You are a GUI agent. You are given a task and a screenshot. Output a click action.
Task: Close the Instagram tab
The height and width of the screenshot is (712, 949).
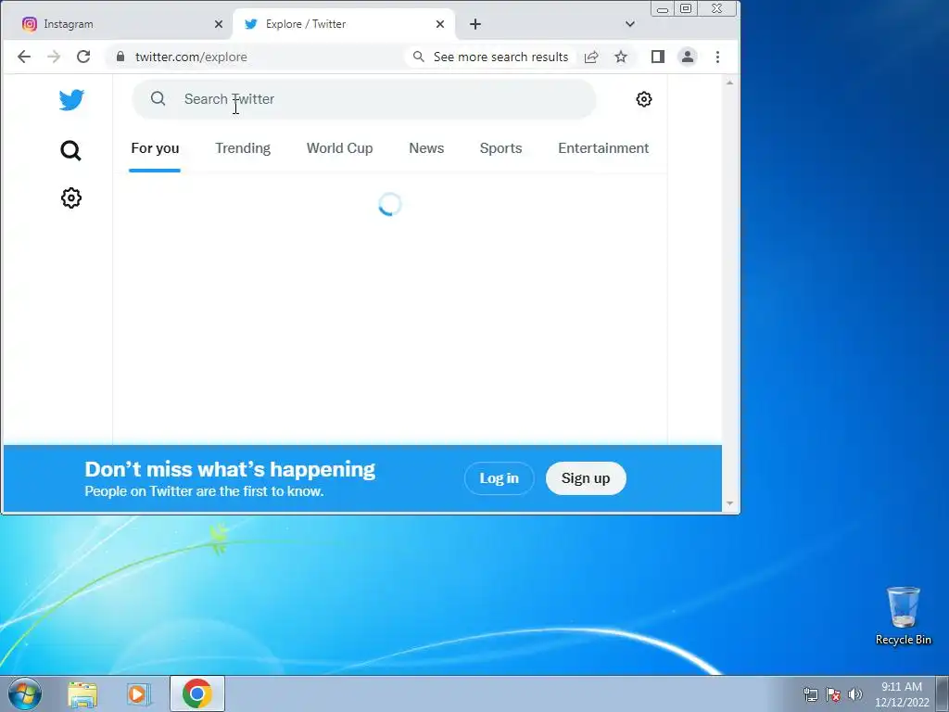(219, 24)
